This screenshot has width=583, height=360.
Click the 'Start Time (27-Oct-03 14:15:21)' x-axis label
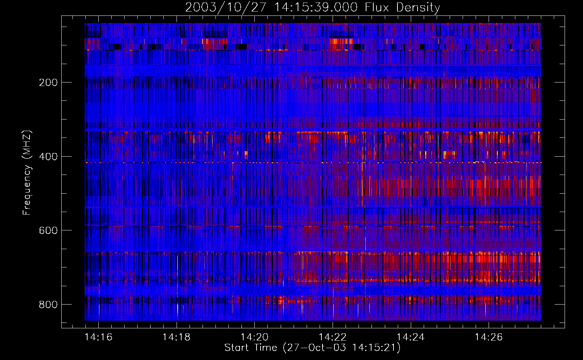coord(312,348)
